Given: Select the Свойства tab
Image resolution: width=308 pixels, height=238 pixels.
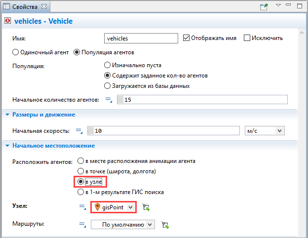Looking at the screenshot, I should point(25,7).
